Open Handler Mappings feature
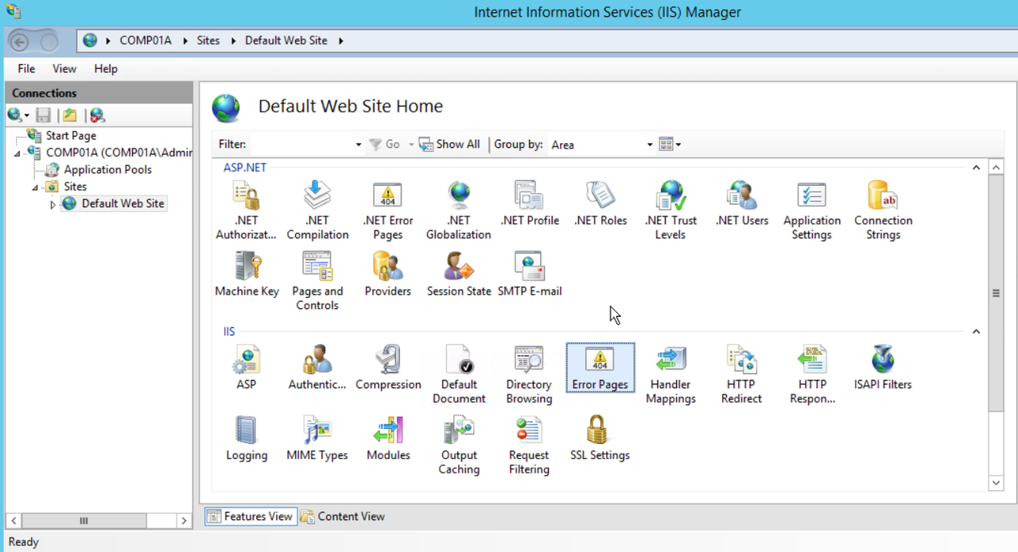 tap(670, 374)
